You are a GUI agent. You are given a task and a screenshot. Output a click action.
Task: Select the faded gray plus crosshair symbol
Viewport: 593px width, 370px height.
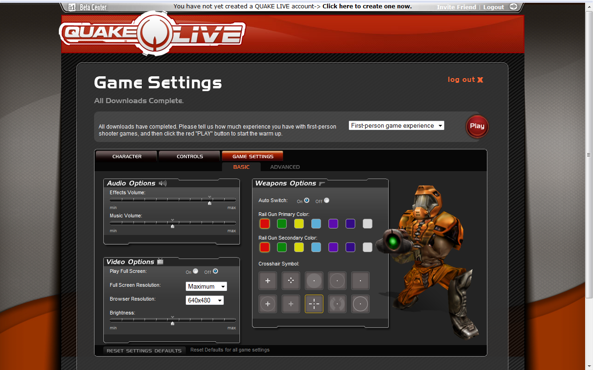click(x=291, y=304)
